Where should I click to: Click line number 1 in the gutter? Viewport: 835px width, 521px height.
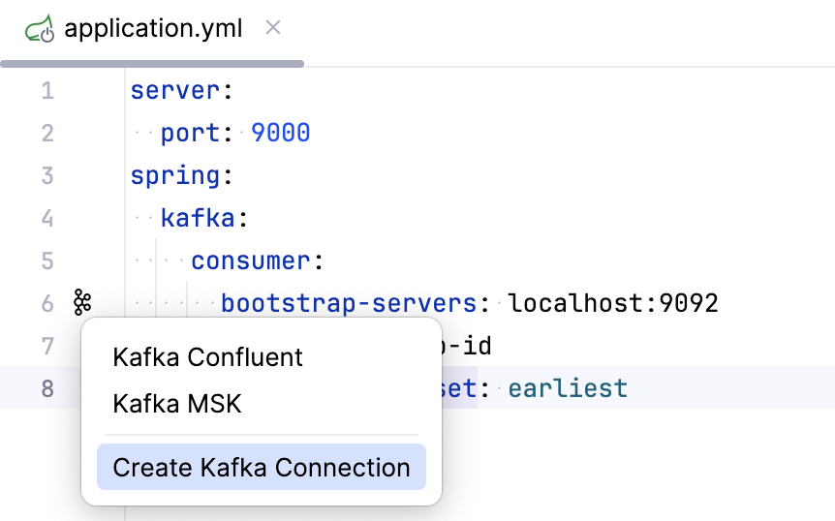[47, 92]
